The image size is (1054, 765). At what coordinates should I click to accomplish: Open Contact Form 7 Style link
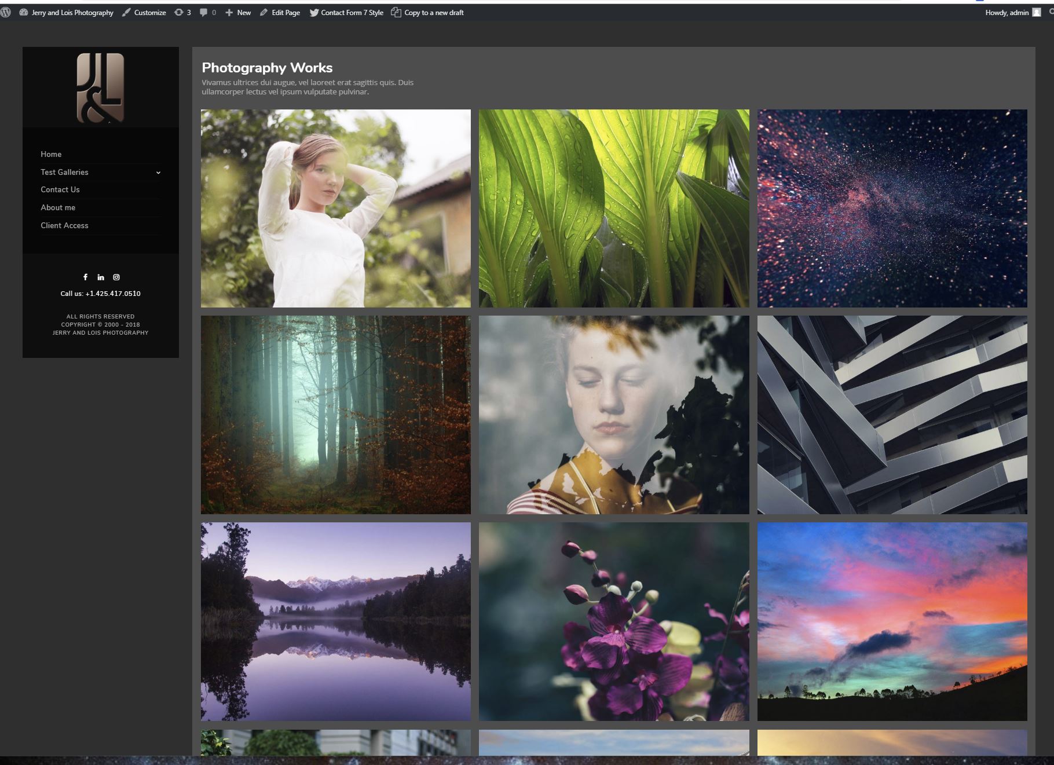(346, 12)
